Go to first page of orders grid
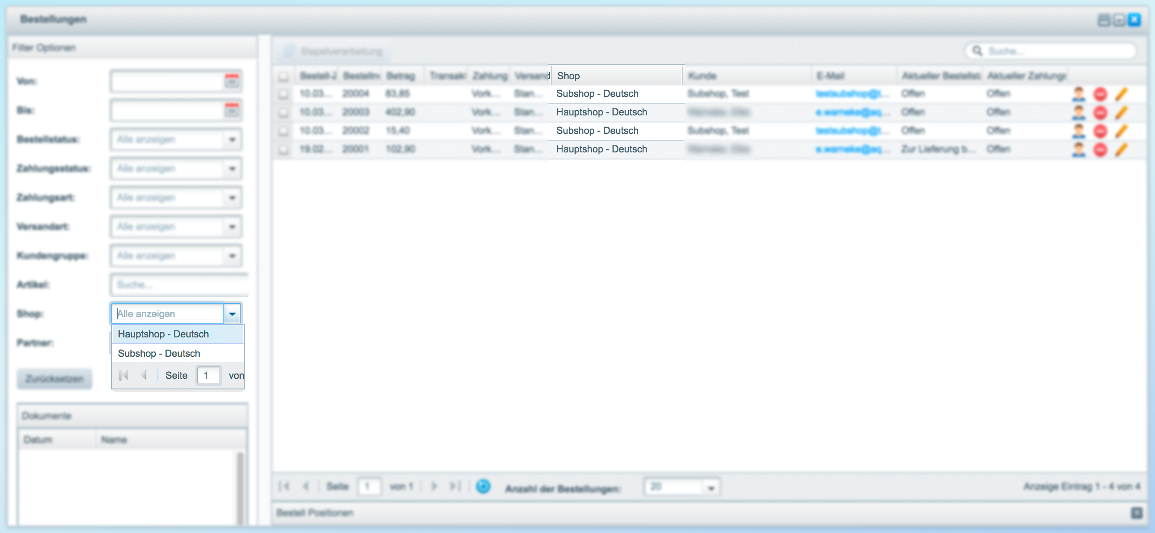 284,486
